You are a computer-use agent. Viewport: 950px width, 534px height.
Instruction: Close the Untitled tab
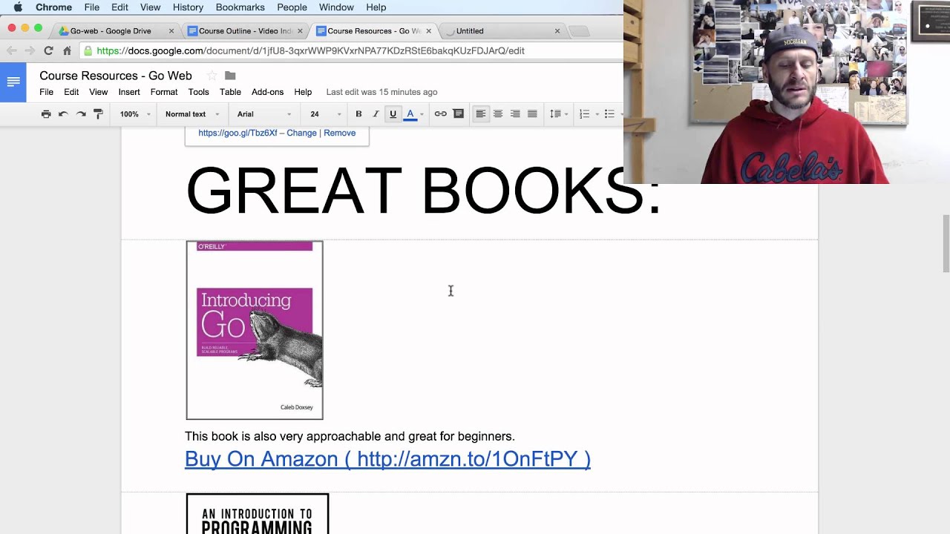pos(557,31)
